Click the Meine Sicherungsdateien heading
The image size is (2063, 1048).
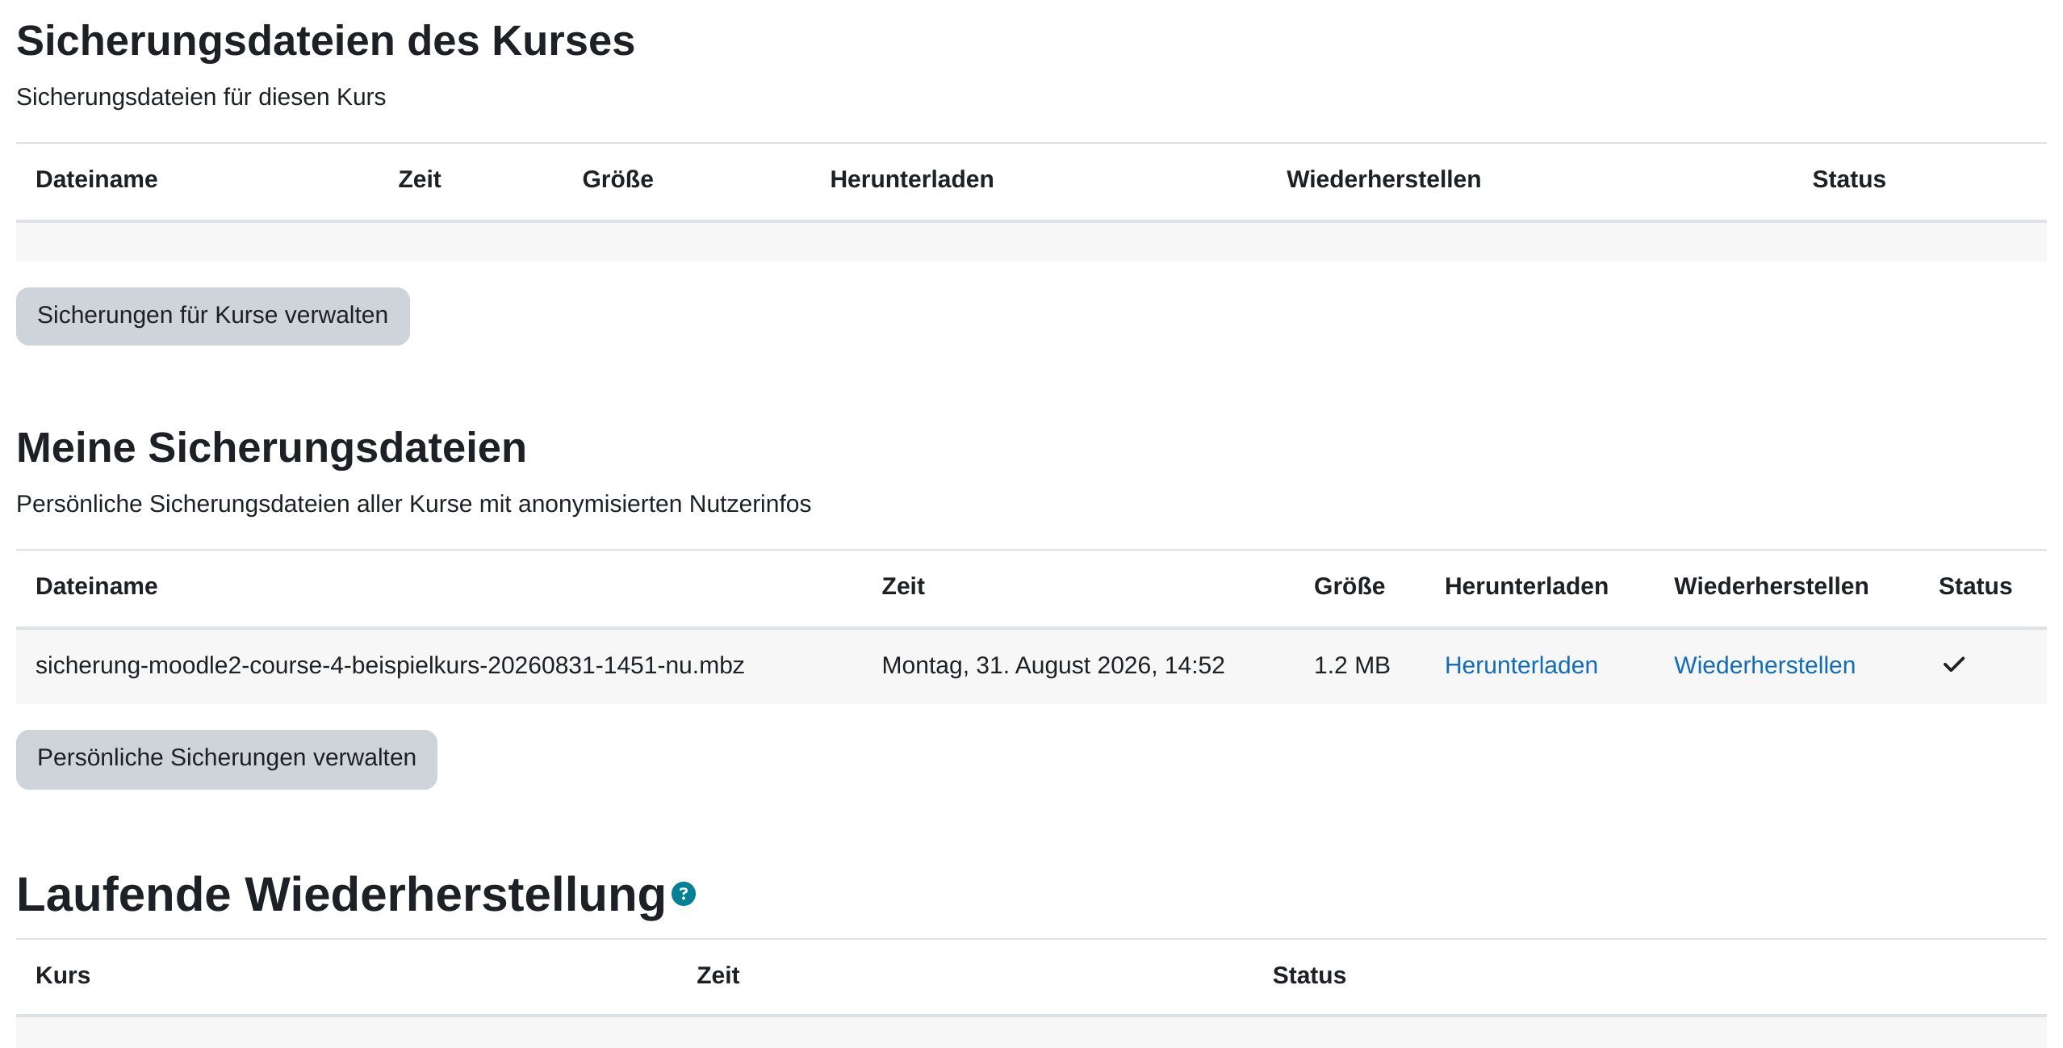click(271, 447)
